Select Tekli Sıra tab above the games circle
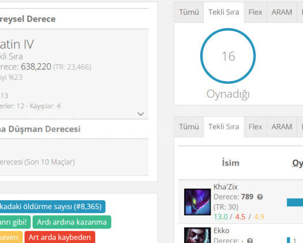This screenshot has width=303, height=243. (x=223, y=12)
